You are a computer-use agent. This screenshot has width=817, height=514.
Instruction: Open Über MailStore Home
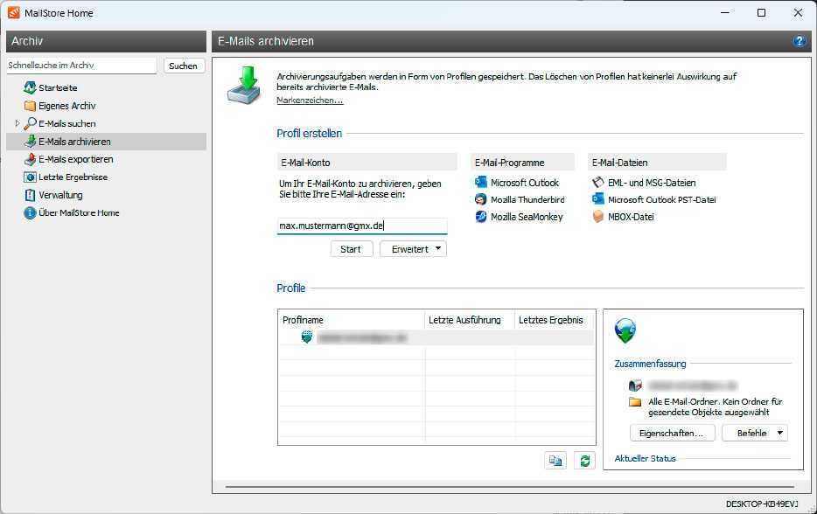pyautogui.click(x=79, y=213)
